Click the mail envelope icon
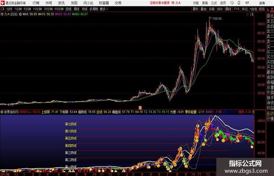Screen dimensions: 274x176 point(247,3)
